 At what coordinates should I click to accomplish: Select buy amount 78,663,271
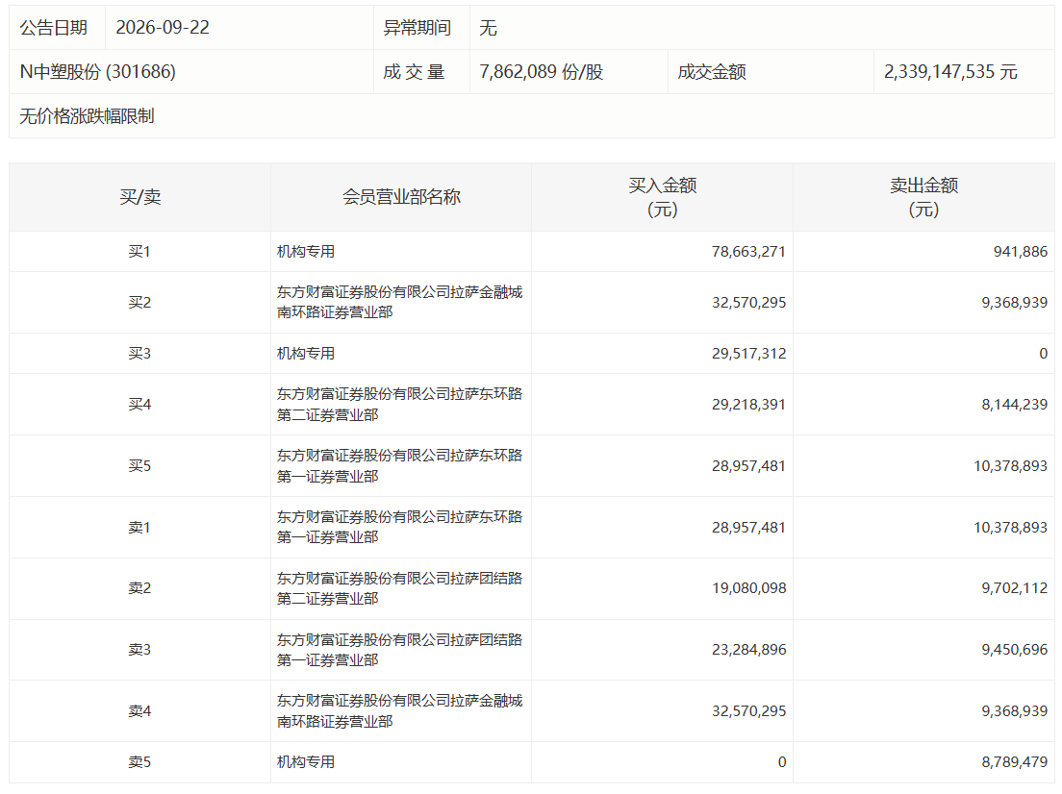click(x=748, y=252)
